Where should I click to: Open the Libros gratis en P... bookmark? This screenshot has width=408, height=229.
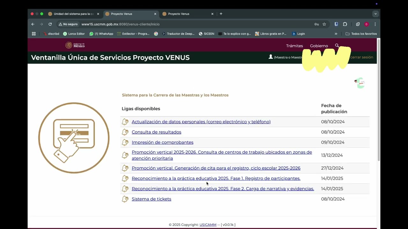[271, 34]
